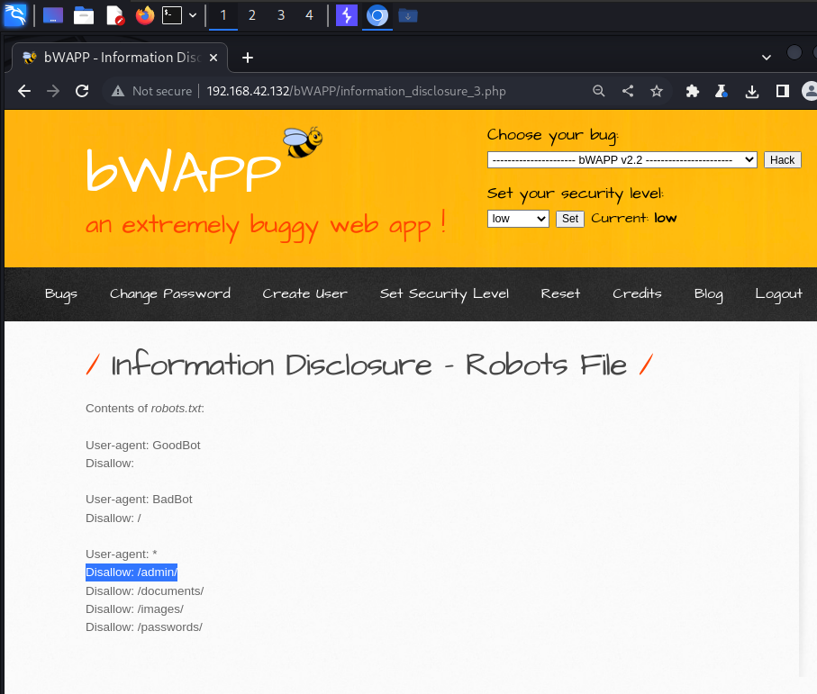Click the zoom magnifier icon in address bar
817x694 pixels.
tap(599, 91)
